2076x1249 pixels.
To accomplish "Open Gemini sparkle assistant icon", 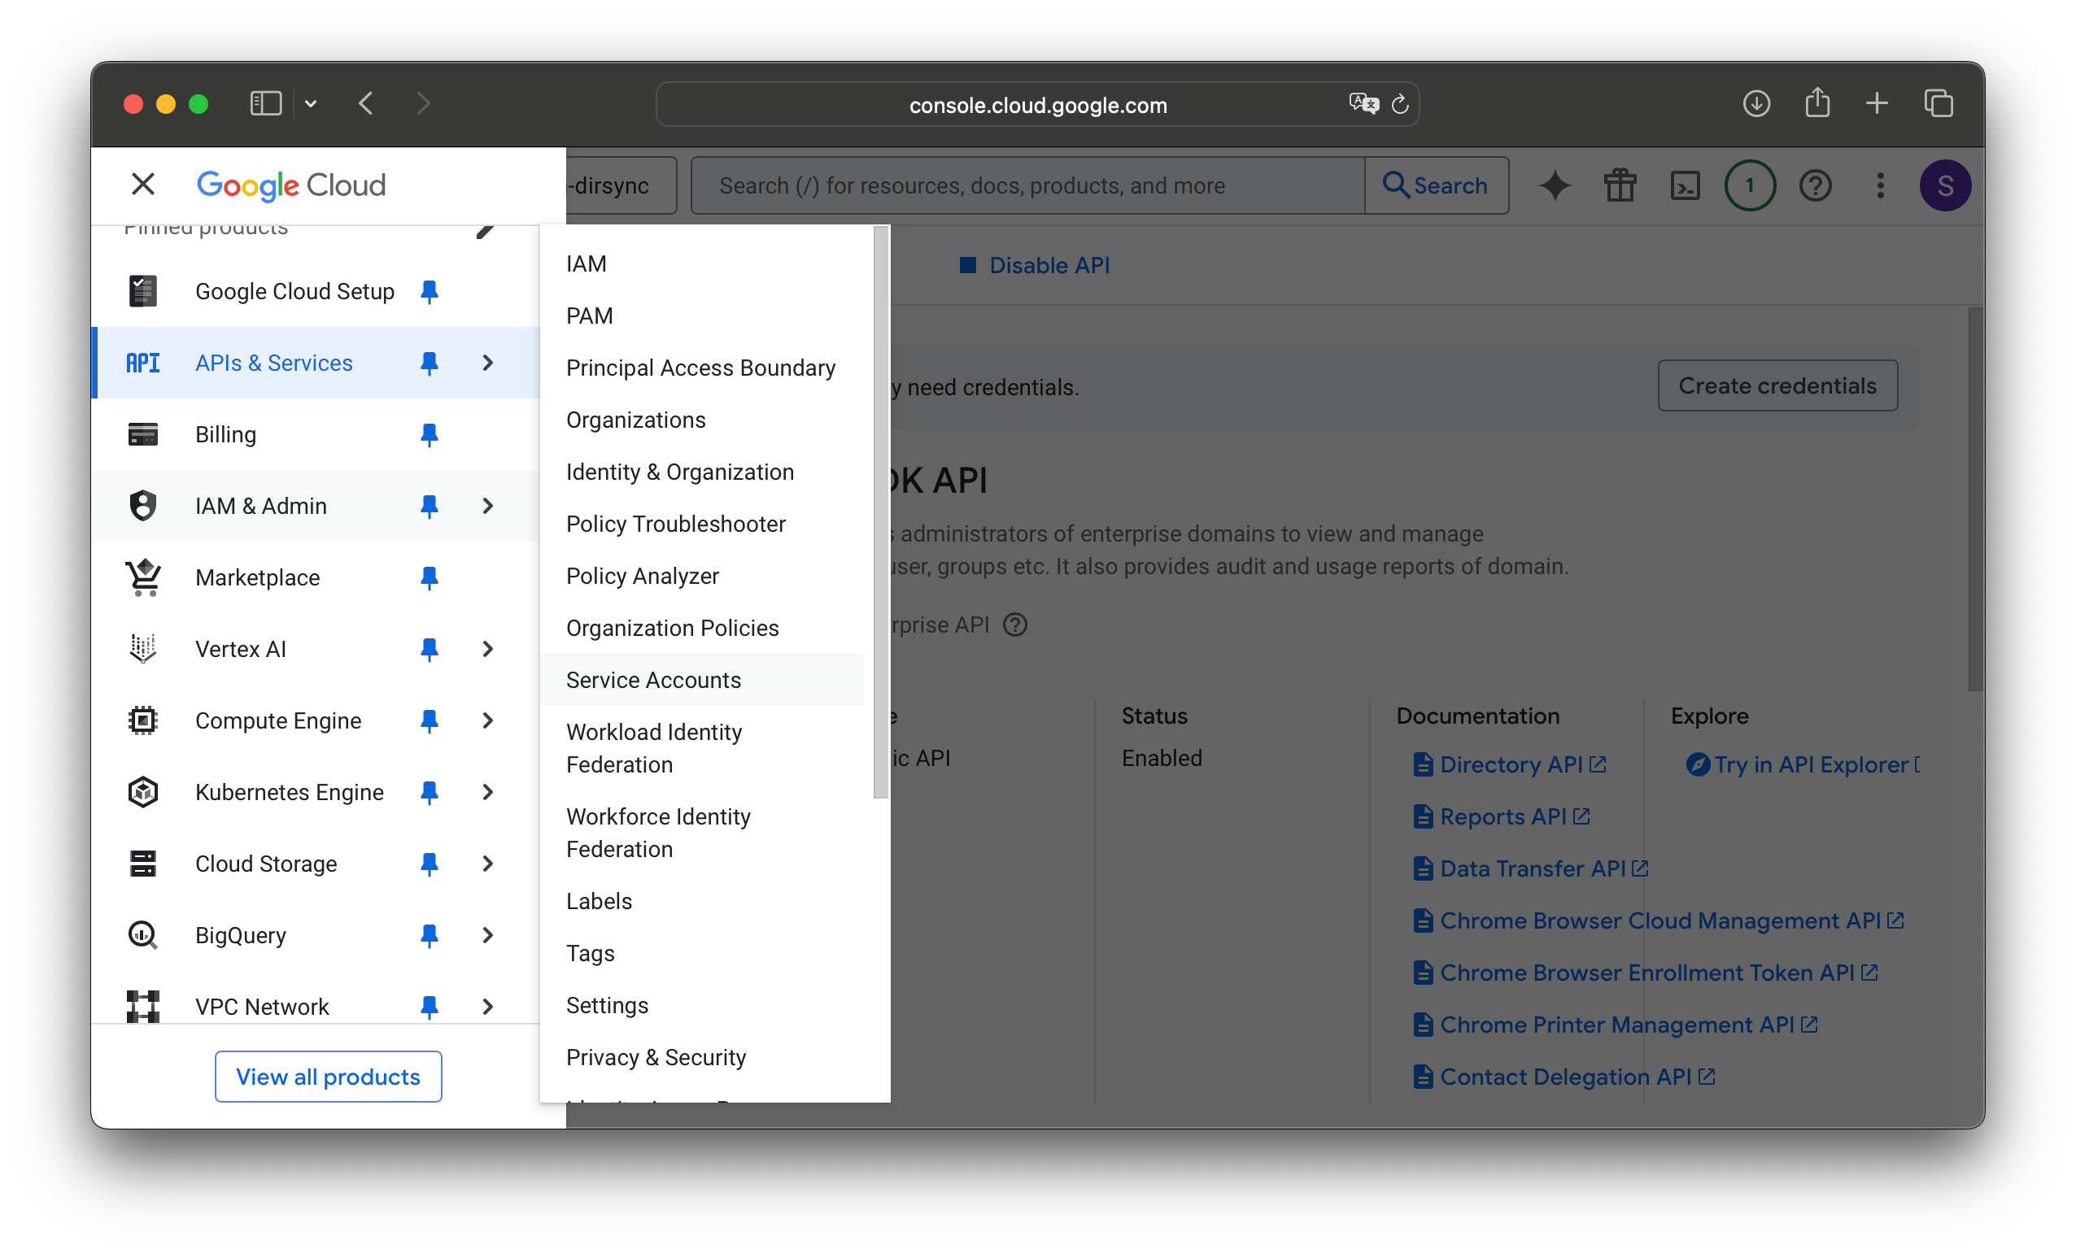I will click(x=1555, y=185).
